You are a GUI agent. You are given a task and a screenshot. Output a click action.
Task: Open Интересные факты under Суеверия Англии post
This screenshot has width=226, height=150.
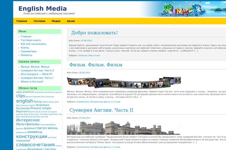100,147
